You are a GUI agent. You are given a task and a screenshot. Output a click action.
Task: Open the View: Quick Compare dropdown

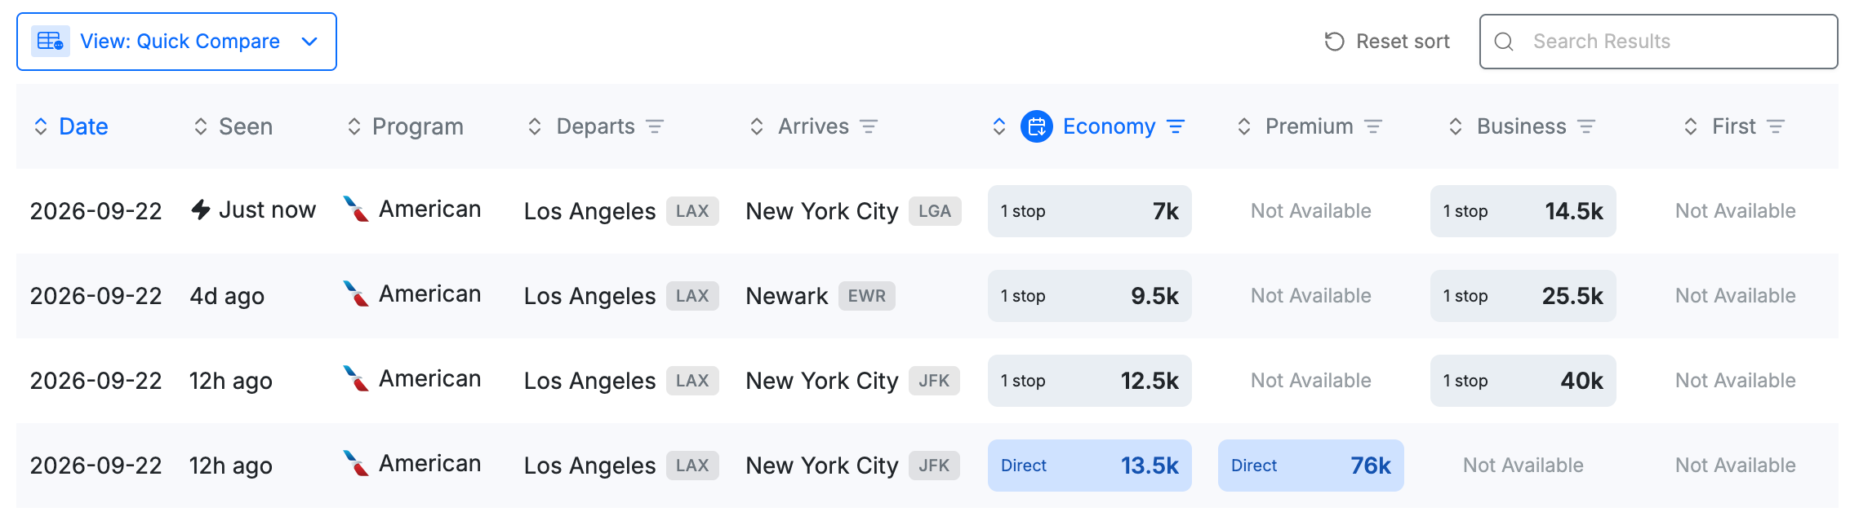[x=176, y=42]
